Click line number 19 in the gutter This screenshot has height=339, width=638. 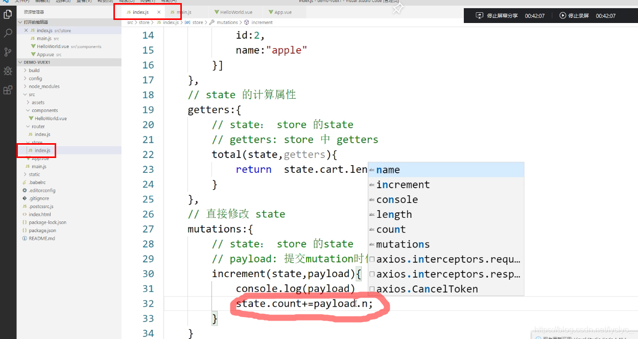(x=148, y=110)
